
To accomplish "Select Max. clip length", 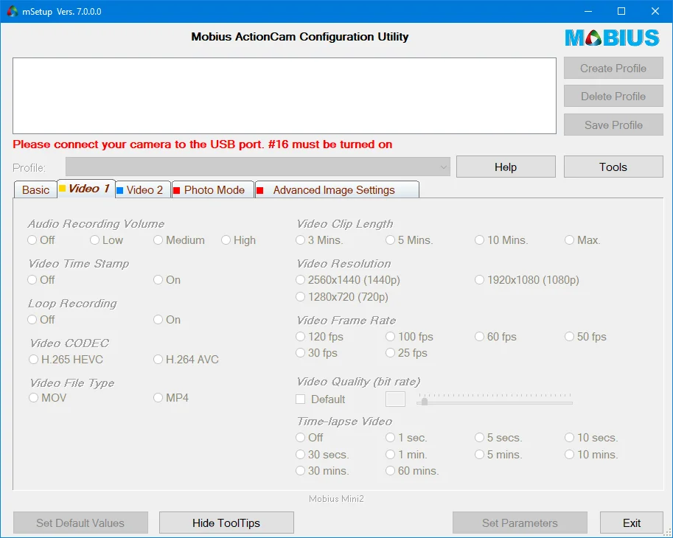I will 582,240.
